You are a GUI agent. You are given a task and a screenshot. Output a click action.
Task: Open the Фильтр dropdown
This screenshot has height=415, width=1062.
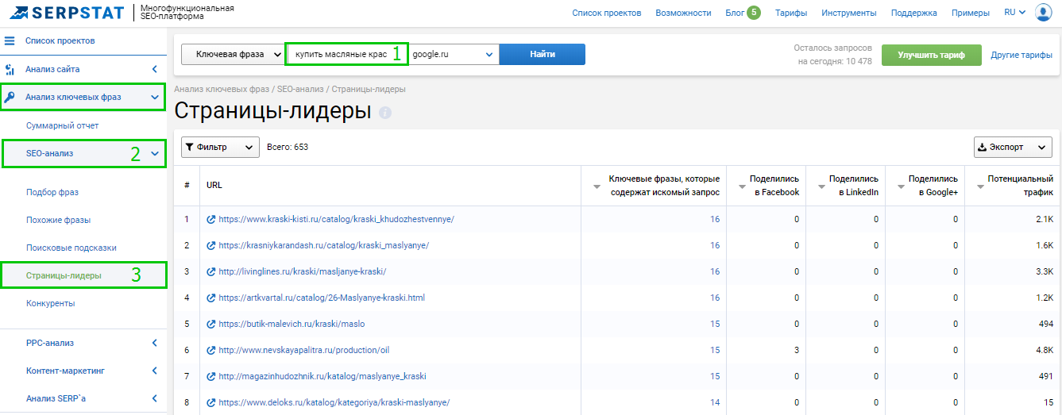[220, 147]
